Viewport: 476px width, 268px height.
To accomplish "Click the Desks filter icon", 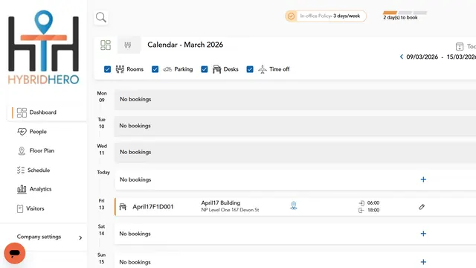I will 216,69.
